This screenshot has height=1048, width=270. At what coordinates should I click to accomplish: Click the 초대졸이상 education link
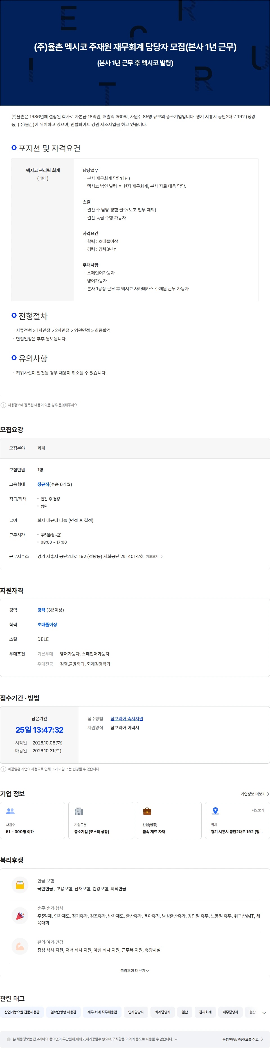pyautogui.click(x=47, y=625)
